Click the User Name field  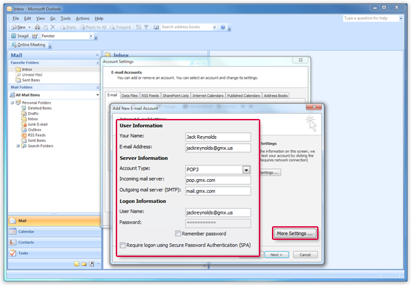coord(218,213)
